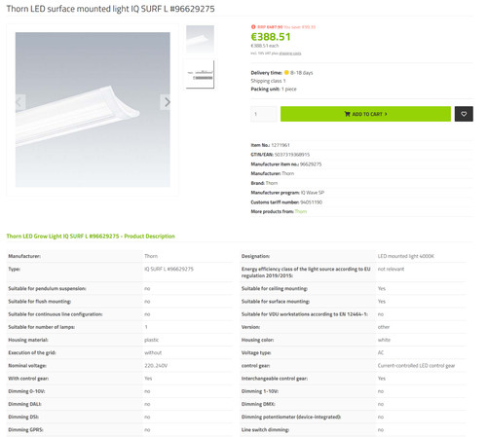Click the yellow delivery status dot
Screen dimensions: 487x437
286,72
